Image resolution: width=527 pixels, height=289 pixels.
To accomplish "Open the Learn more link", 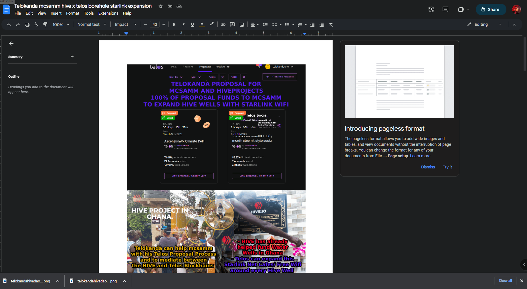I will point(420,156).
